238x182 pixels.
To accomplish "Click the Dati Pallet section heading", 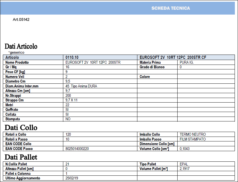I will tap(21, 157).
